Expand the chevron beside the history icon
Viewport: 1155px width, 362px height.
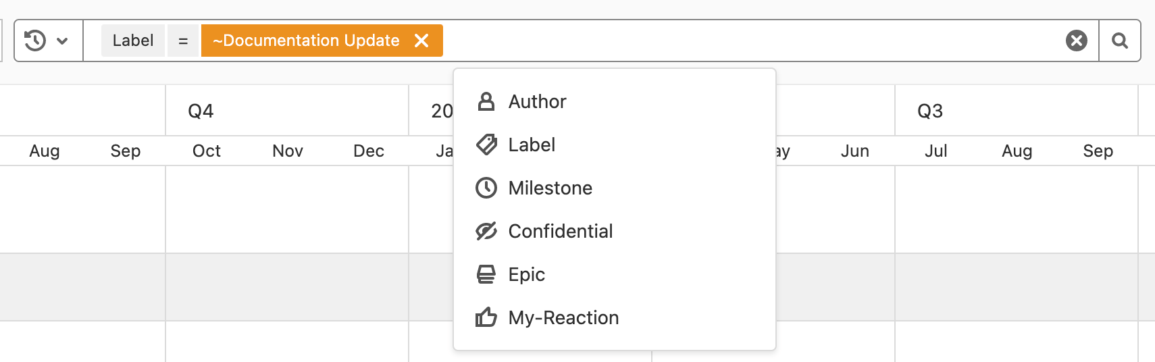point(62,41)
